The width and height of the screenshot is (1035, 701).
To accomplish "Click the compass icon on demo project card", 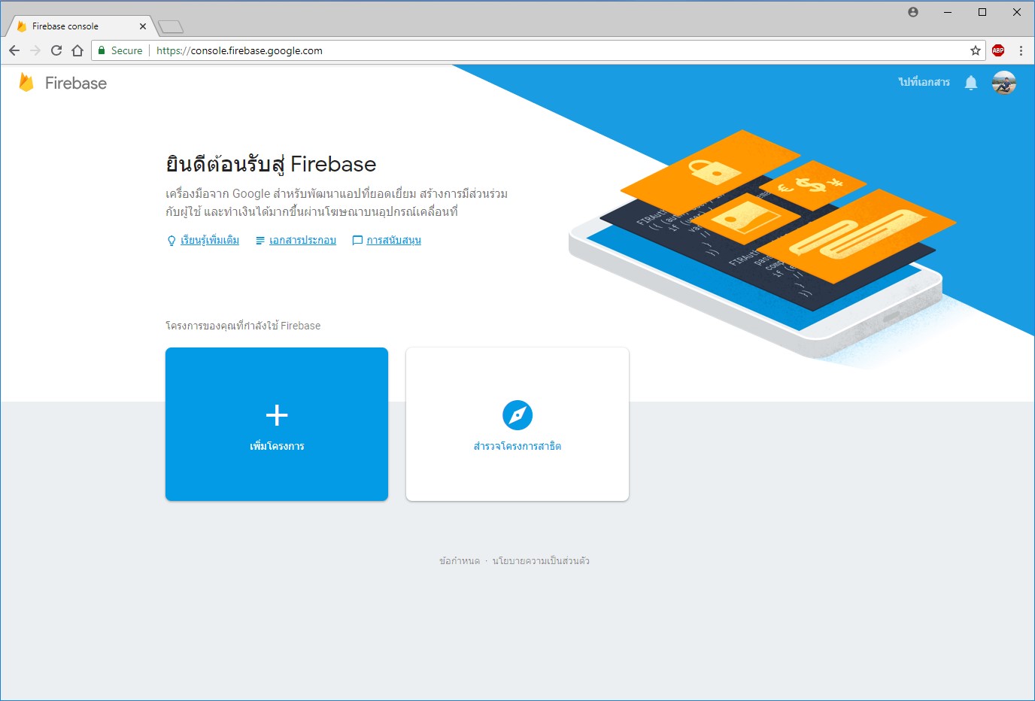I will [x=517, y=414].
